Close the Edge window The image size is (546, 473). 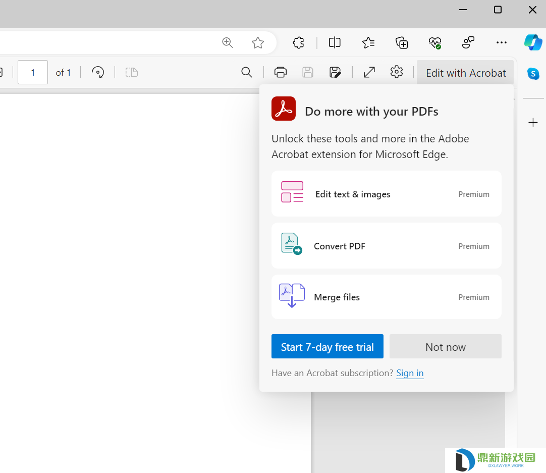tap(532, 10)
